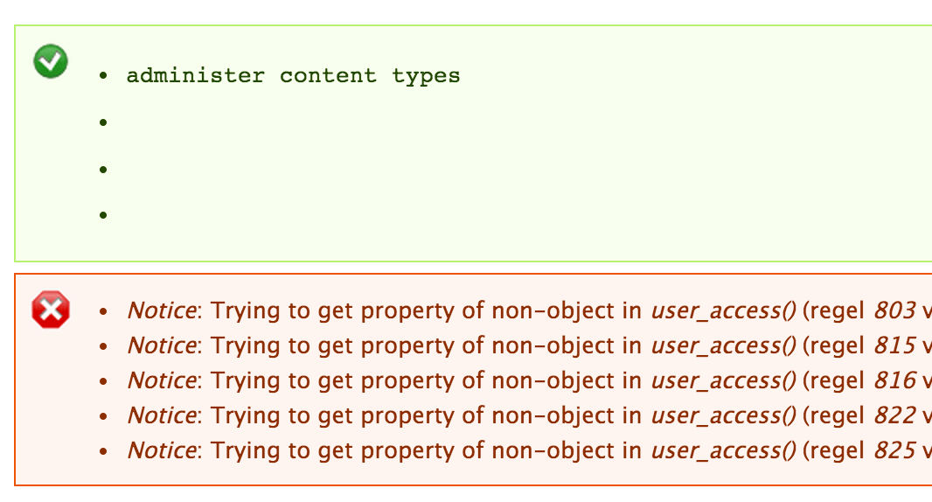Click the 'Notice' word in regel 822 line
The image size is (932, 502).
point(161,415)
